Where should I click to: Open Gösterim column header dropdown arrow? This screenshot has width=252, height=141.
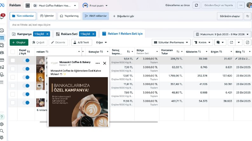[207, 52]
